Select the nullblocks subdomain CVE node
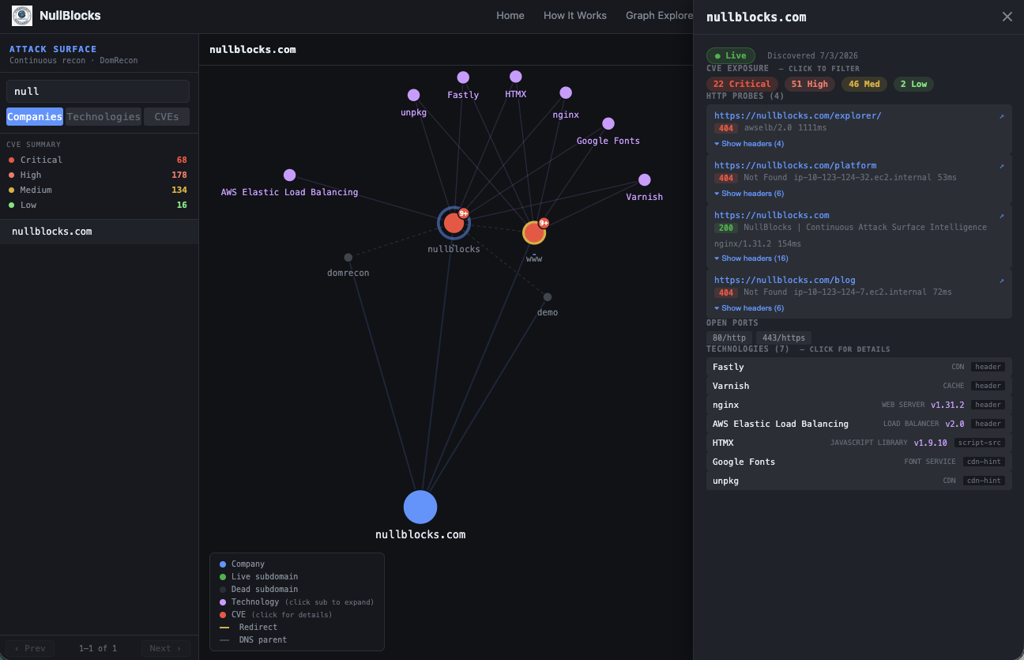1024x660 pixels. [x=454, y=223]
